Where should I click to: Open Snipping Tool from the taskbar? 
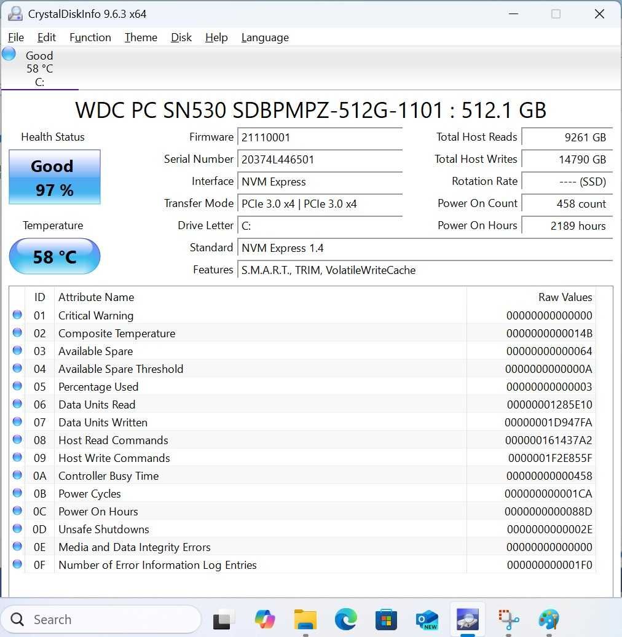click(x=508, y=620)
